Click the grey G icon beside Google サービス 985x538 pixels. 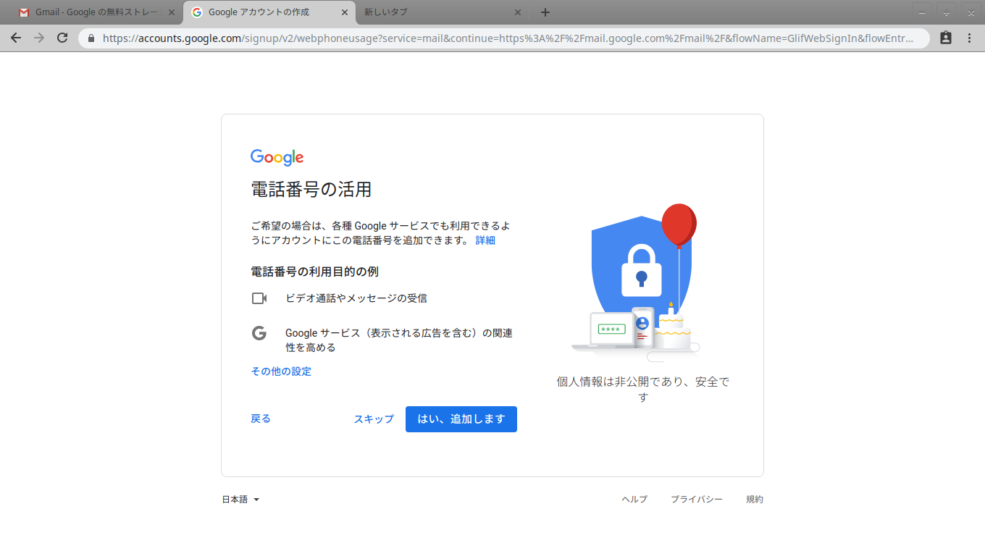[259, 333]
